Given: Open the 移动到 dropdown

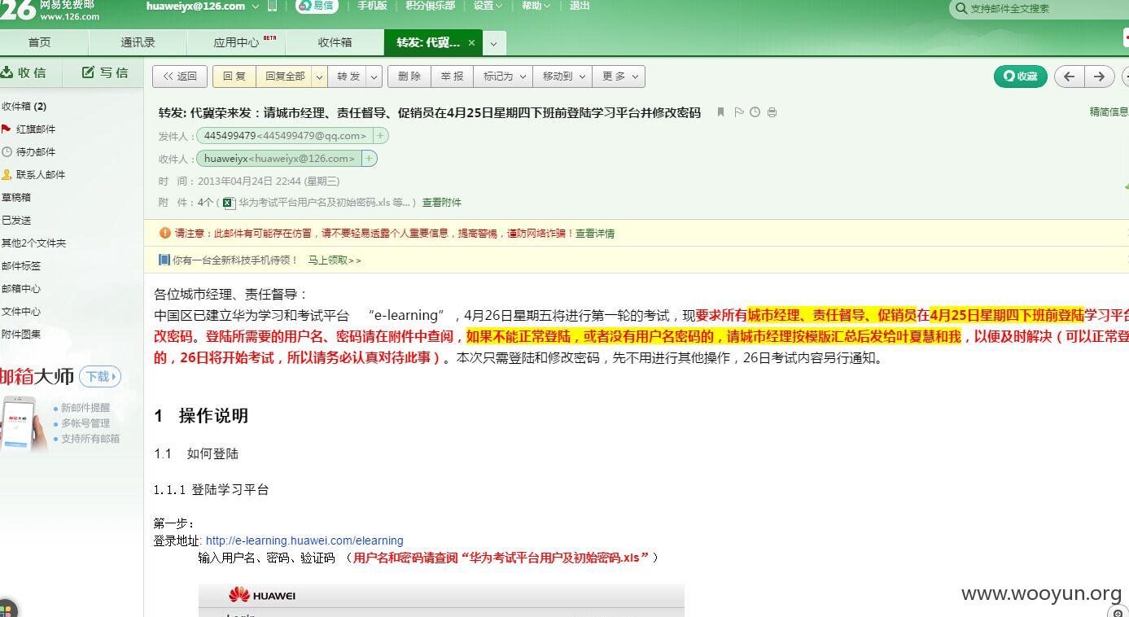Looking at the screenshot, I should pyautogui.click(x=562, y=77).
